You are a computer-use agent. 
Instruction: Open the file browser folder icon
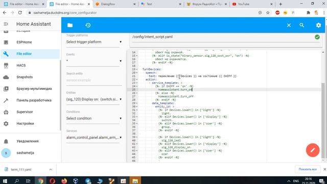[70, 25]
